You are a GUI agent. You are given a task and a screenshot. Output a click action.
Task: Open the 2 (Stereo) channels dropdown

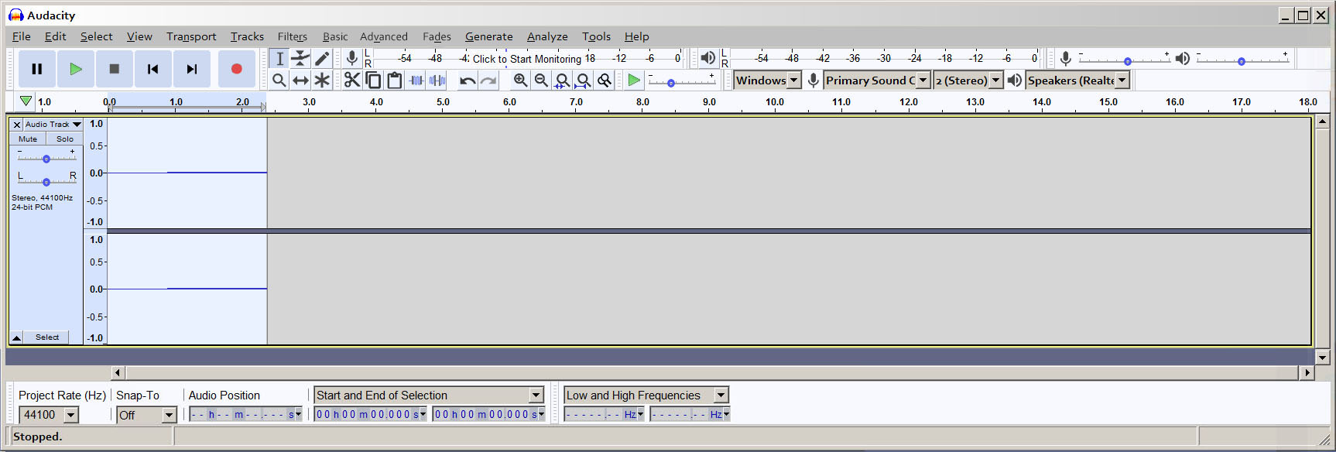point(968,80)
